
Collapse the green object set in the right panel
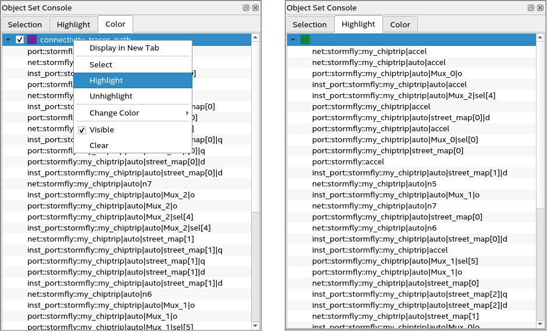[x=292, y=39]
